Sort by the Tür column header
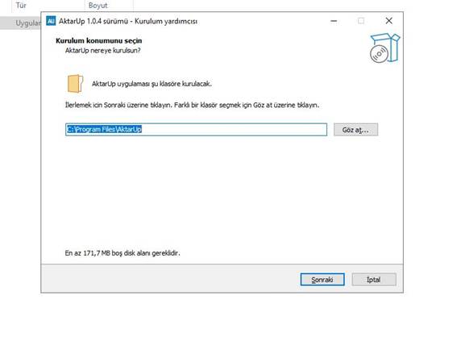Image resolution: width=457 pixels, height=341 pixels. tap(21, 6)
